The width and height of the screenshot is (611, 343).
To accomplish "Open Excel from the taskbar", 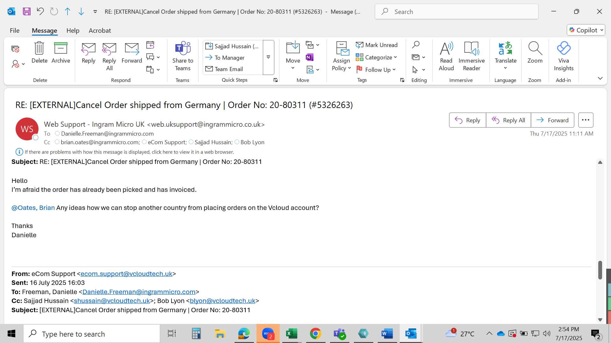I will [x=291, y=334].
